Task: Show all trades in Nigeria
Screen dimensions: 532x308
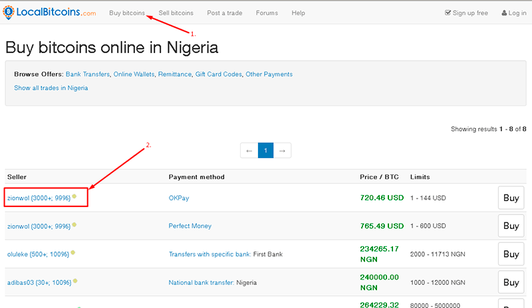Action: click(51, 88)
